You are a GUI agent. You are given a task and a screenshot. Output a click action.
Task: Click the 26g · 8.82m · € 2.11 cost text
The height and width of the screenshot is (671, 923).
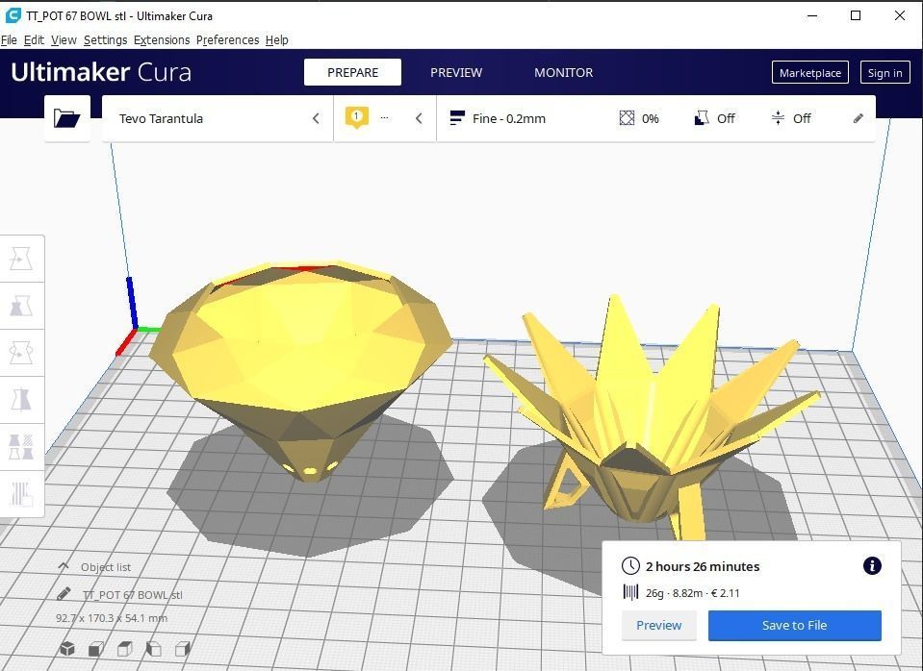click(692, 593)
